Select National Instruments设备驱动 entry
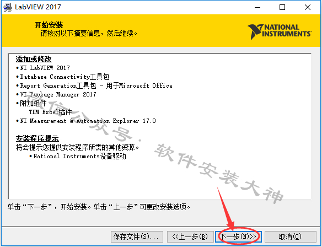 coord(78,156)
